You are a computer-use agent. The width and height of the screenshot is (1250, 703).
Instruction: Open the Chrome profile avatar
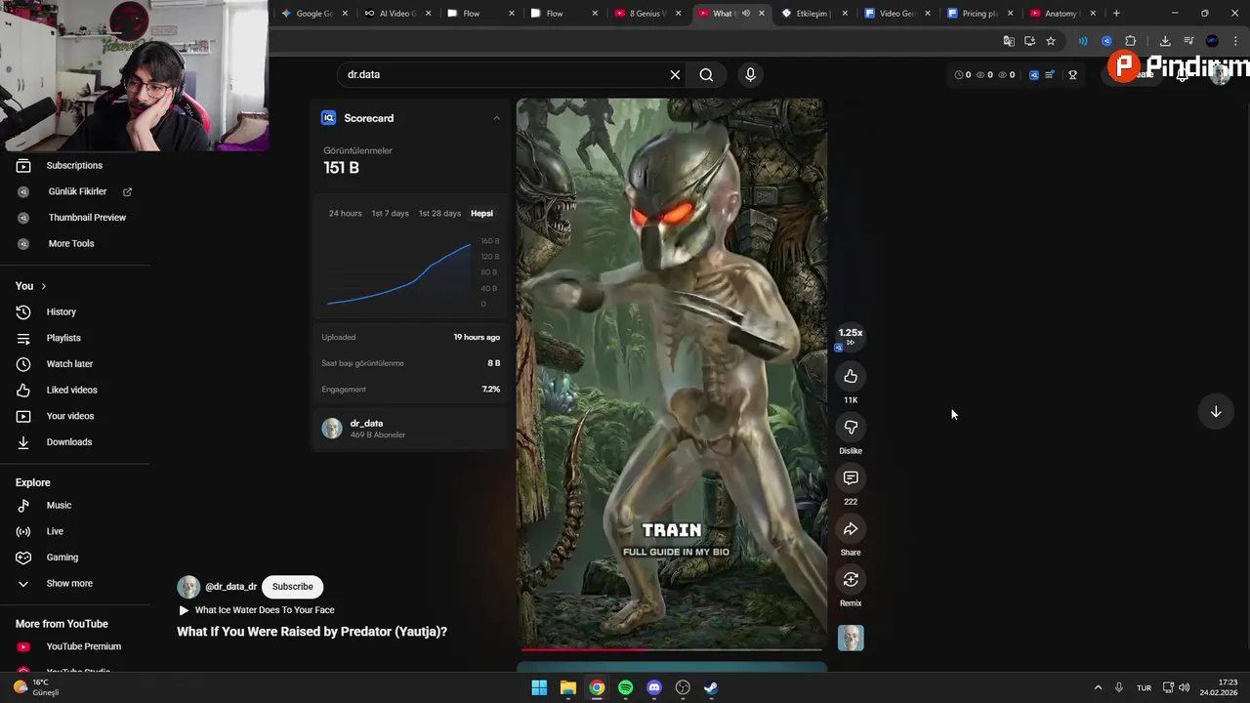pyautogui.click(x=1212, y=41)
